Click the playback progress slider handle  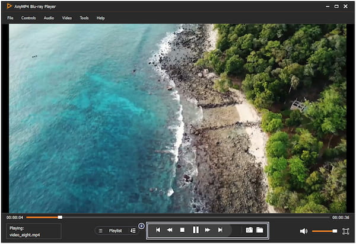pyautogui.click(x=60, y=217)
